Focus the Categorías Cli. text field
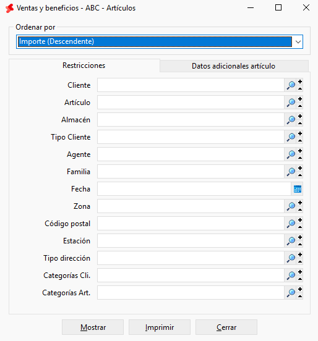Viewport: 318px width, 341px height. click(191, 276)
